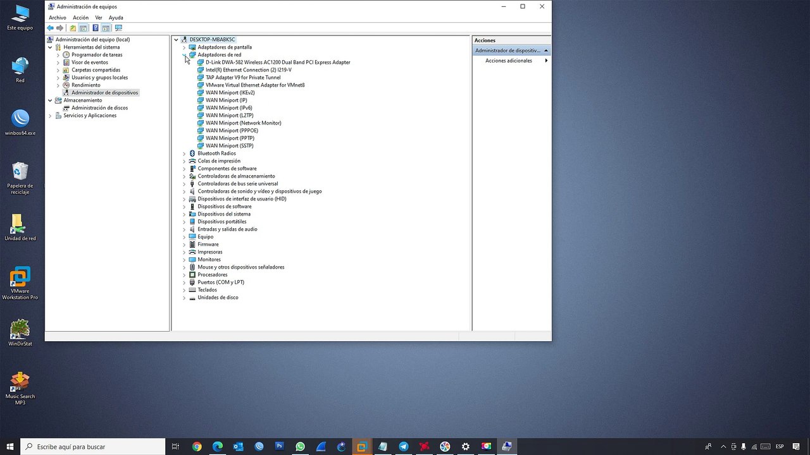810x455 pixels.
Task: Select the Puertos (COM y LPT) label
Action: 221,282
